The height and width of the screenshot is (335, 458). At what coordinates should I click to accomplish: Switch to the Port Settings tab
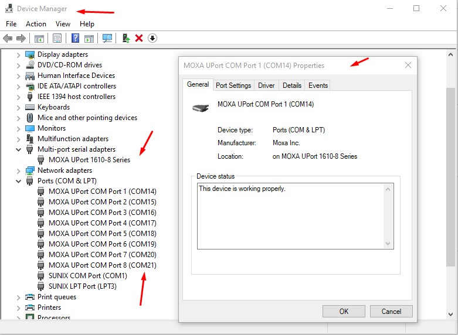(233, 86)
